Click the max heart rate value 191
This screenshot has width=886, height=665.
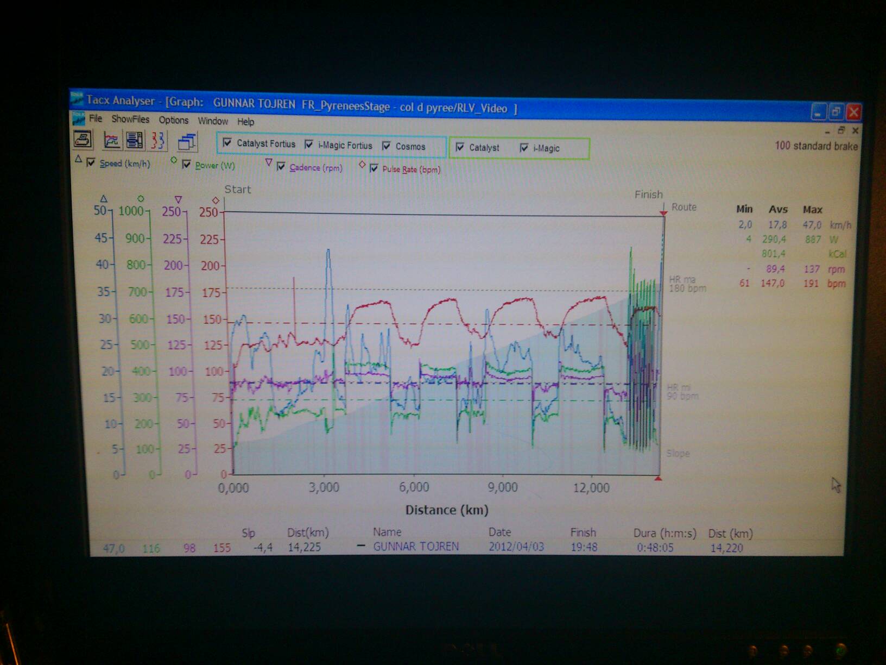tap(811, 283)
